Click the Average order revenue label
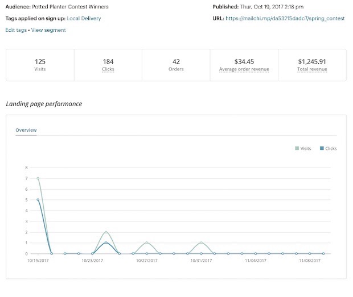 244,69
